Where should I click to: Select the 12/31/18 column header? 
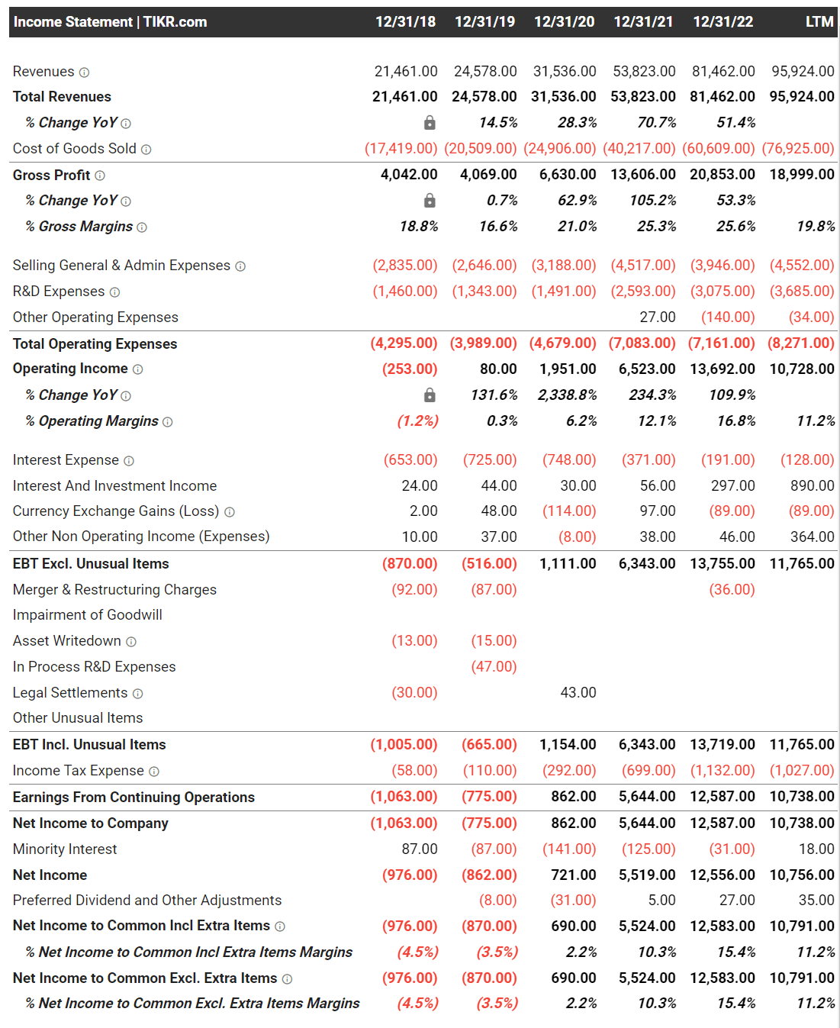coord(406,22)
